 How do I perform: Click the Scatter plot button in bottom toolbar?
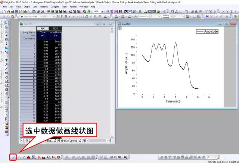tap(19, 157)
